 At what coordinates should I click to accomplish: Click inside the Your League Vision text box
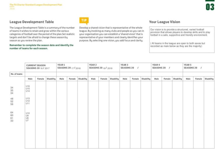coord(181,39)
